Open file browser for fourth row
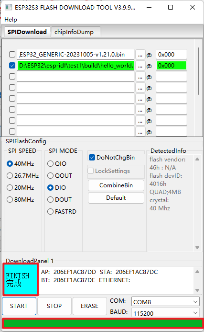 [140, 88]
